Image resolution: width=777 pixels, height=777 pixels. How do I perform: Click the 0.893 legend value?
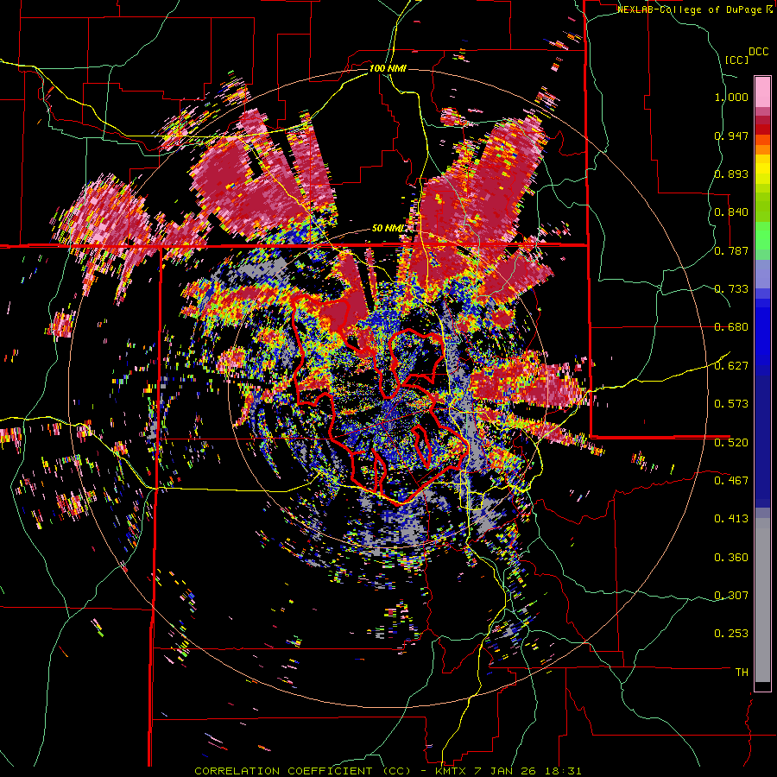click(731, 174)
